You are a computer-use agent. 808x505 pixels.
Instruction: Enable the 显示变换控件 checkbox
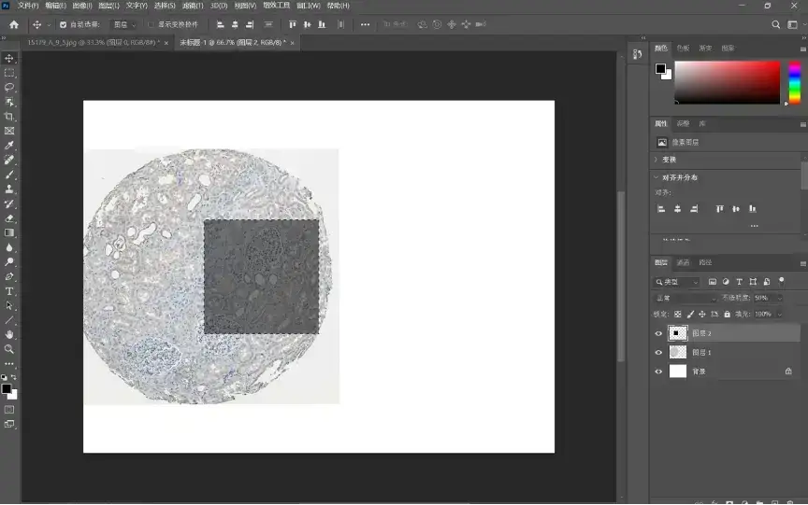(x=151, y=25)
